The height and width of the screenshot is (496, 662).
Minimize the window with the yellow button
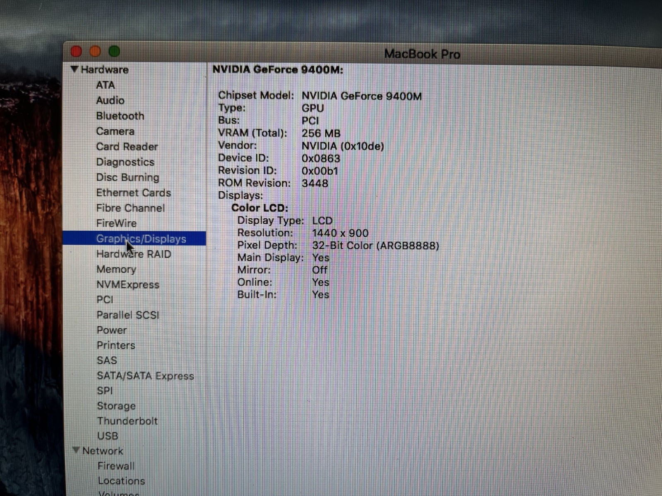(95, 51)
